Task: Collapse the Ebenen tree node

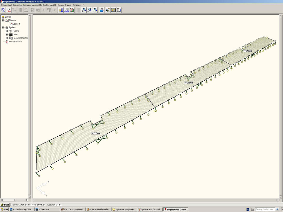Action: pyautogui.click(x=3, y=20)
